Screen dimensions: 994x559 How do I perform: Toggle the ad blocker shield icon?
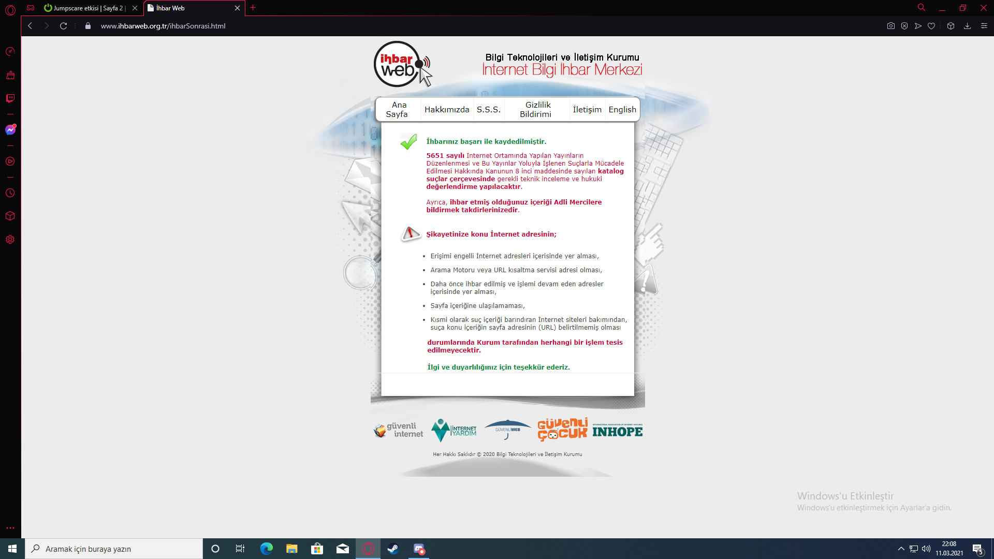(904, 26)
